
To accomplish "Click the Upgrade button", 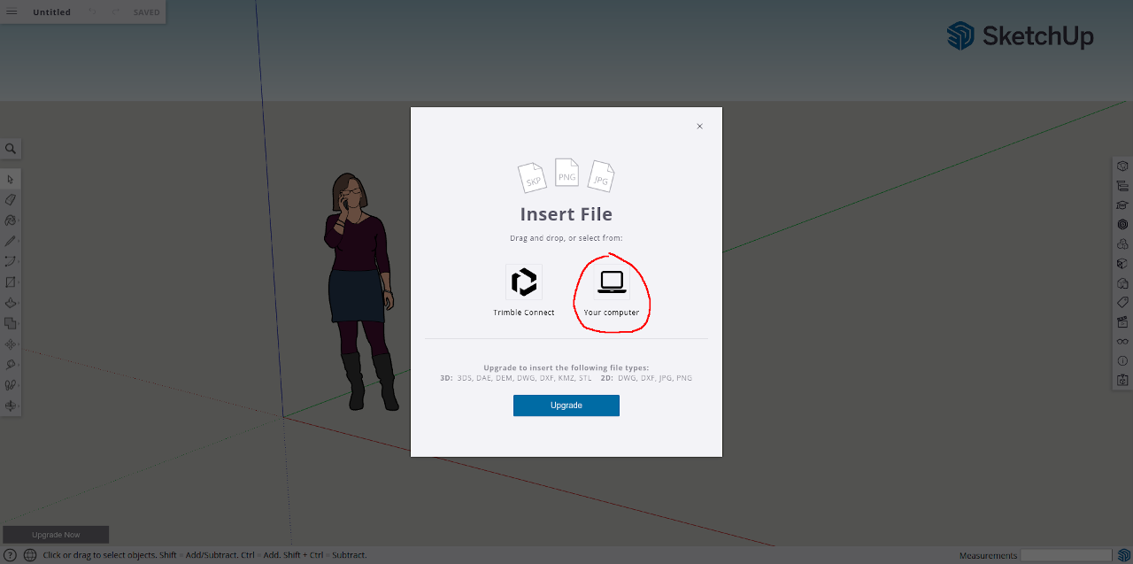I will point(566,405).
